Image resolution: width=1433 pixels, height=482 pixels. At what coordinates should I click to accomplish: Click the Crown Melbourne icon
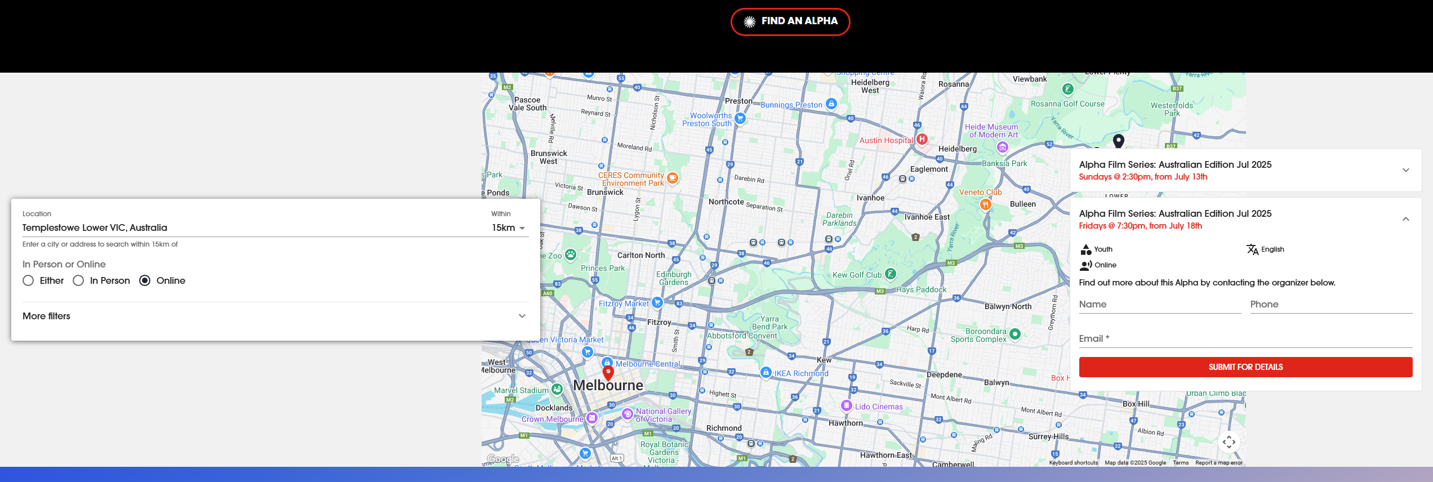591,418
